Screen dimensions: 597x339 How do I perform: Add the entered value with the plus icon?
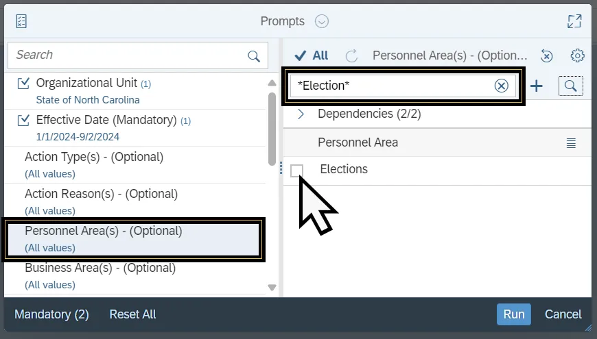[x=537, y=86]
